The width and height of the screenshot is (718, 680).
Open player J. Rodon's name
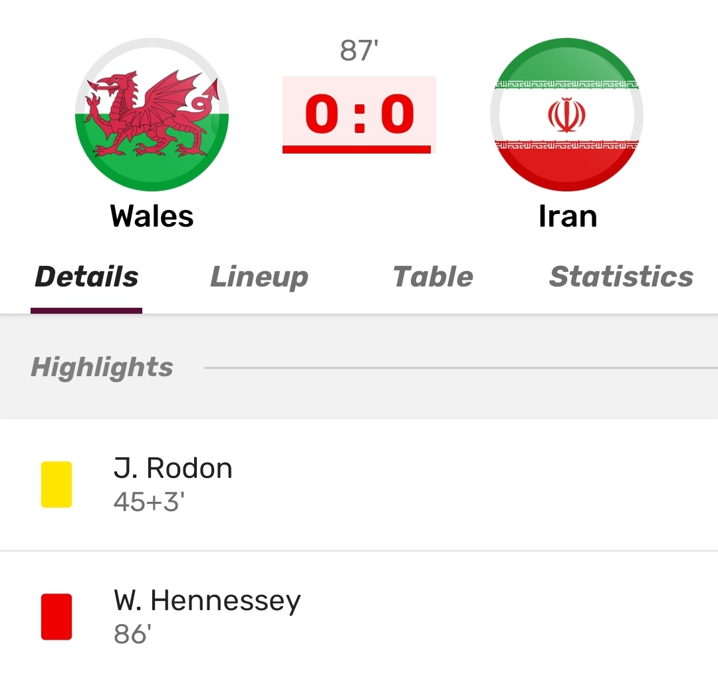tap(173, 469)
